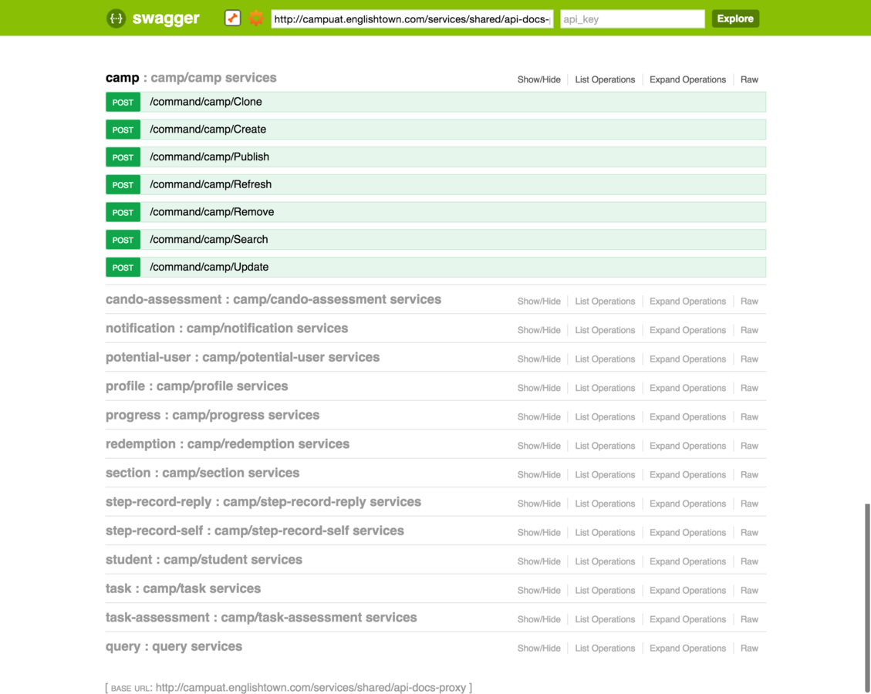Show/Hide query services
Image resolution: width=871 pixels, height=694 pixels.
pyautogui.click(x=538, y=648)
